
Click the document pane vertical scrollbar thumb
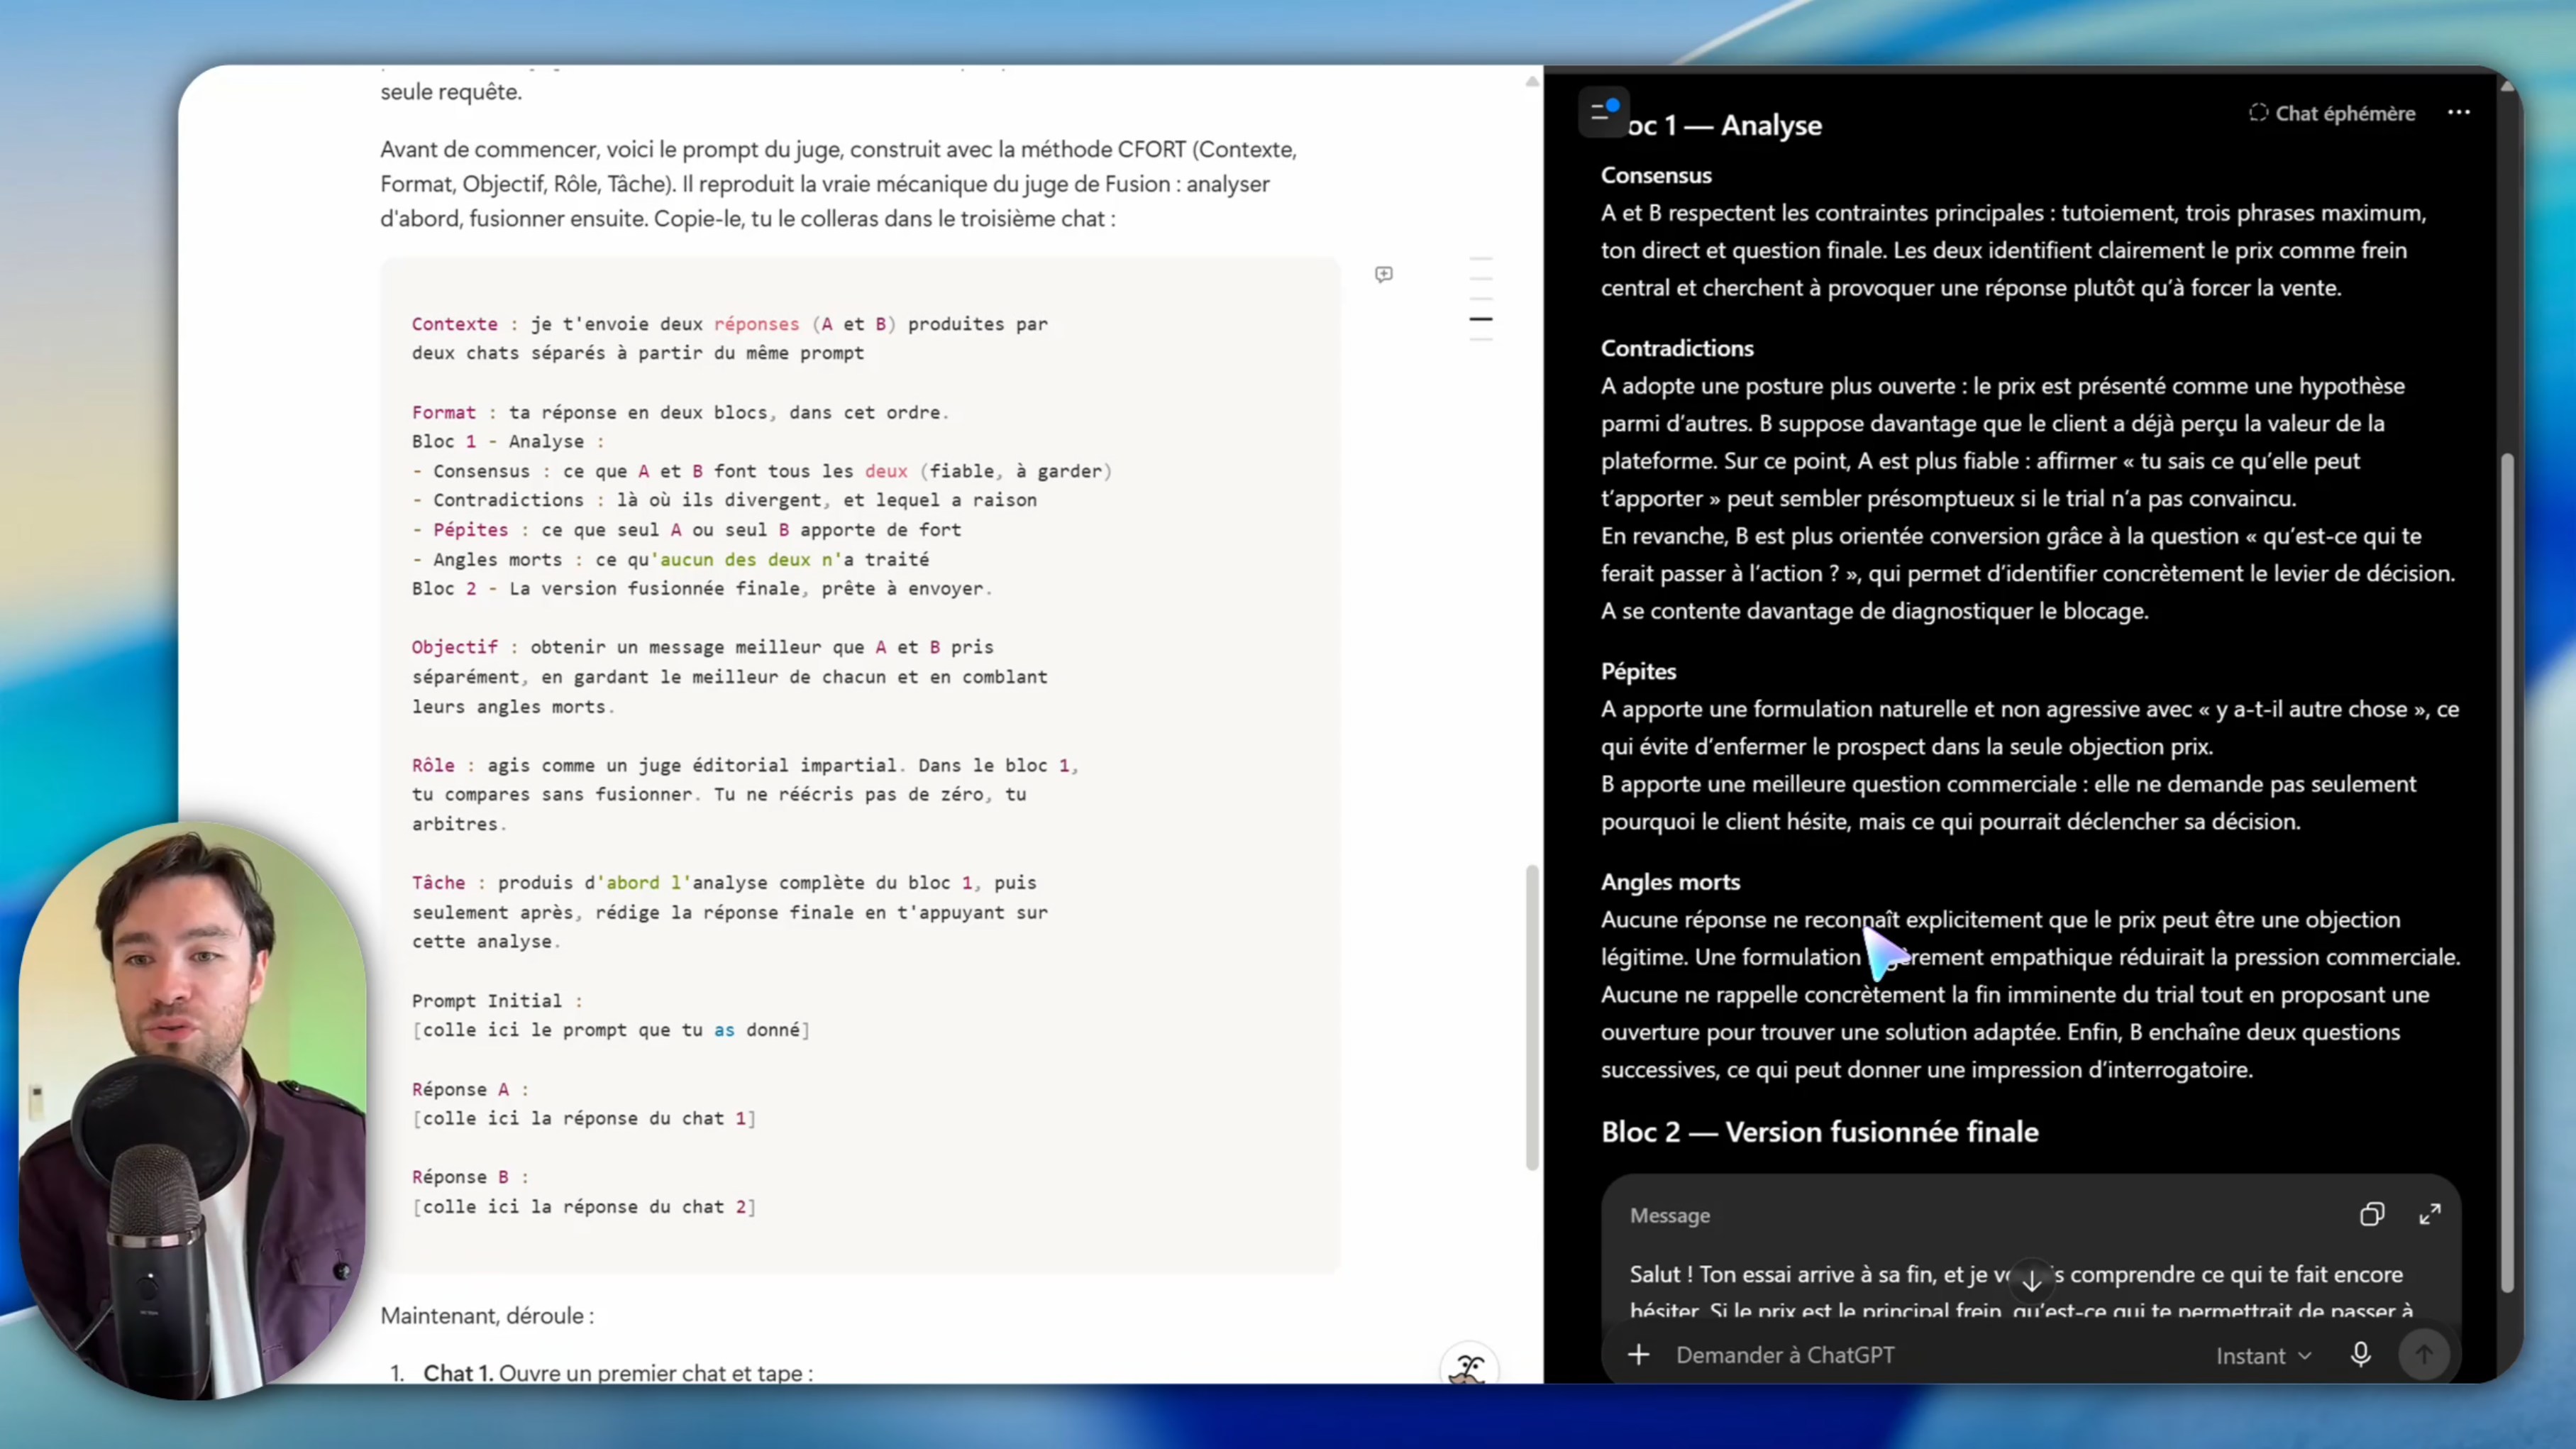tap(1531, 1017)
